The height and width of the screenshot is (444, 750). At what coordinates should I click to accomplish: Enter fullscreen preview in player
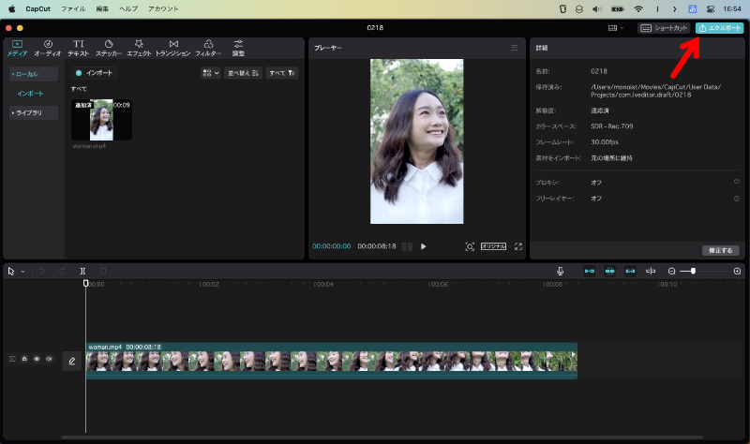coord(518,246)
